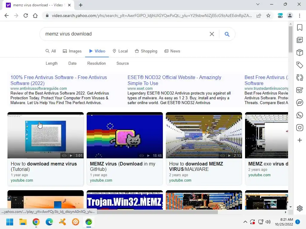
Task: Click the address bar URL
Action: (152, 16)
